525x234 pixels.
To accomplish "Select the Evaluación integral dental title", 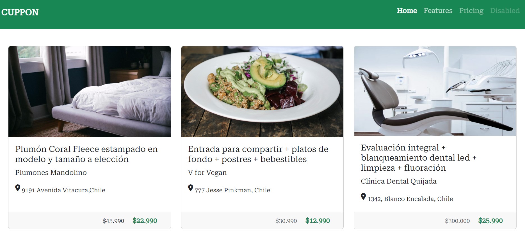I will (x=419, y=158).
